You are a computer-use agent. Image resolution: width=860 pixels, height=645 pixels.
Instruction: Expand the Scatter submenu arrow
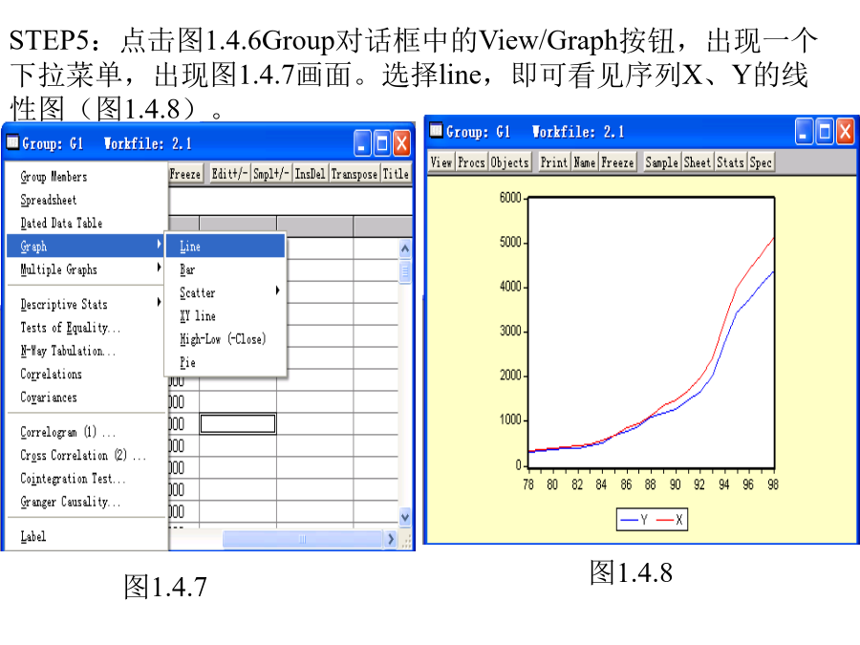click(x=277, y=291)
